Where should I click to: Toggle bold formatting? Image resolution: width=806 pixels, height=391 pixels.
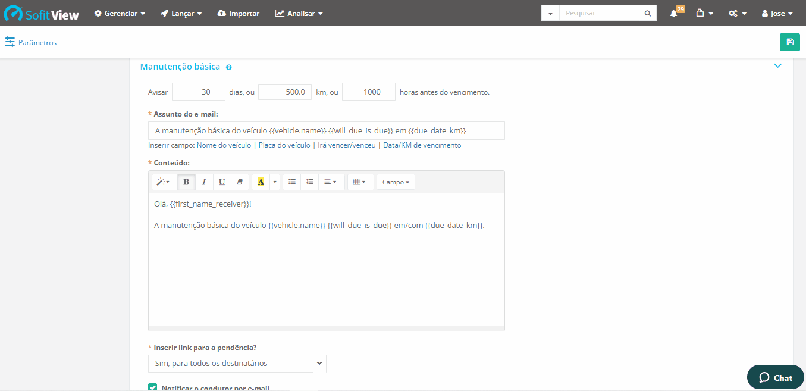pos(186,182)
